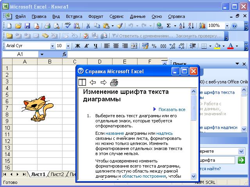Follow the название link in help text
The height and width of the screenshot is (187, 250).
[x=114, y=133]
